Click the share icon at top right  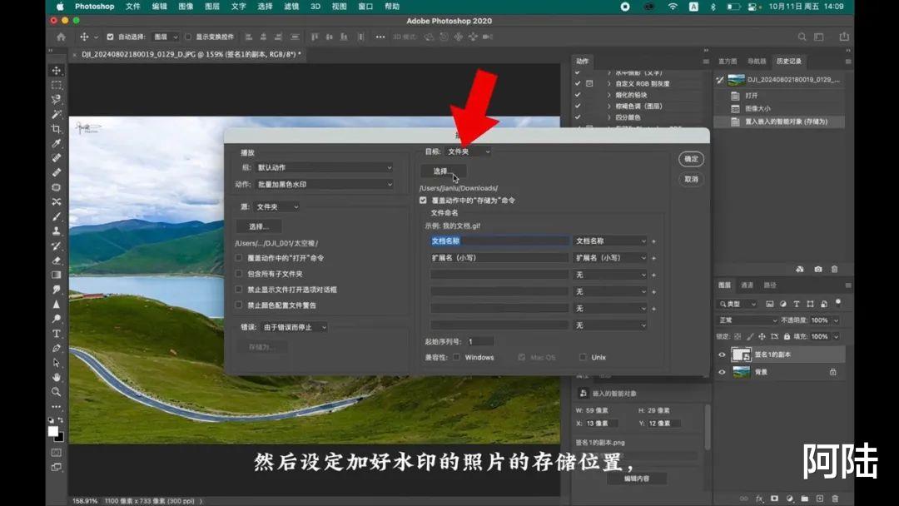point(844,37)
